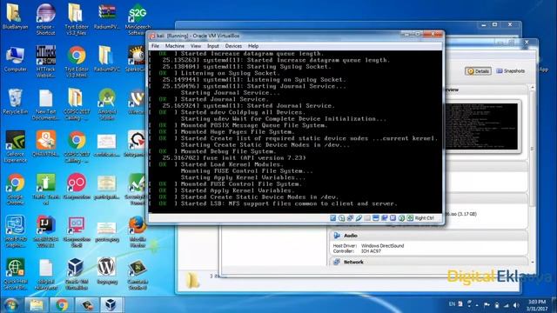Click the USB devices status icon
Screen dimensions: 557x313
pyautogui.click(x=359, y=218)
